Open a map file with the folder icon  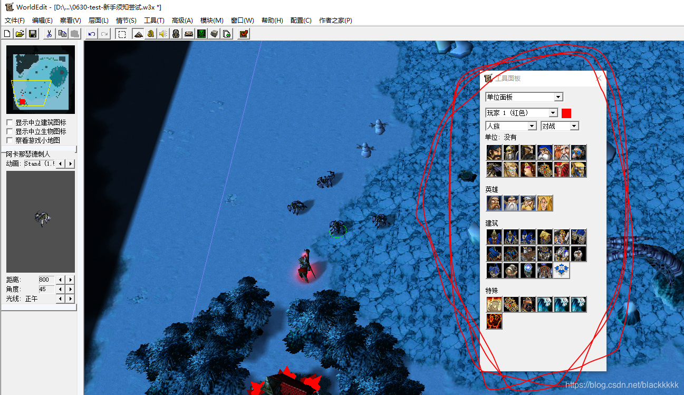pos(20,34)
